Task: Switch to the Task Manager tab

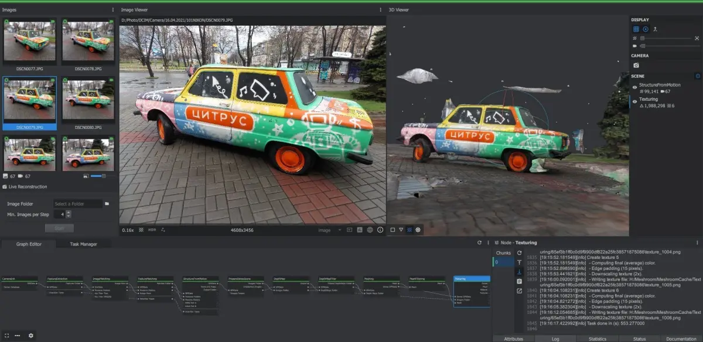Action: [83, 244]
